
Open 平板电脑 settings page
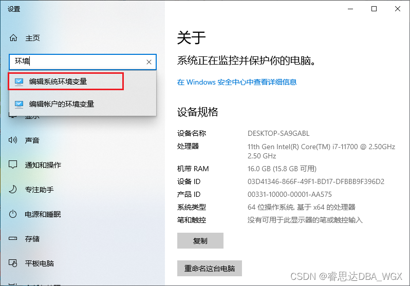pyautogui.click(x=39, y=263)
